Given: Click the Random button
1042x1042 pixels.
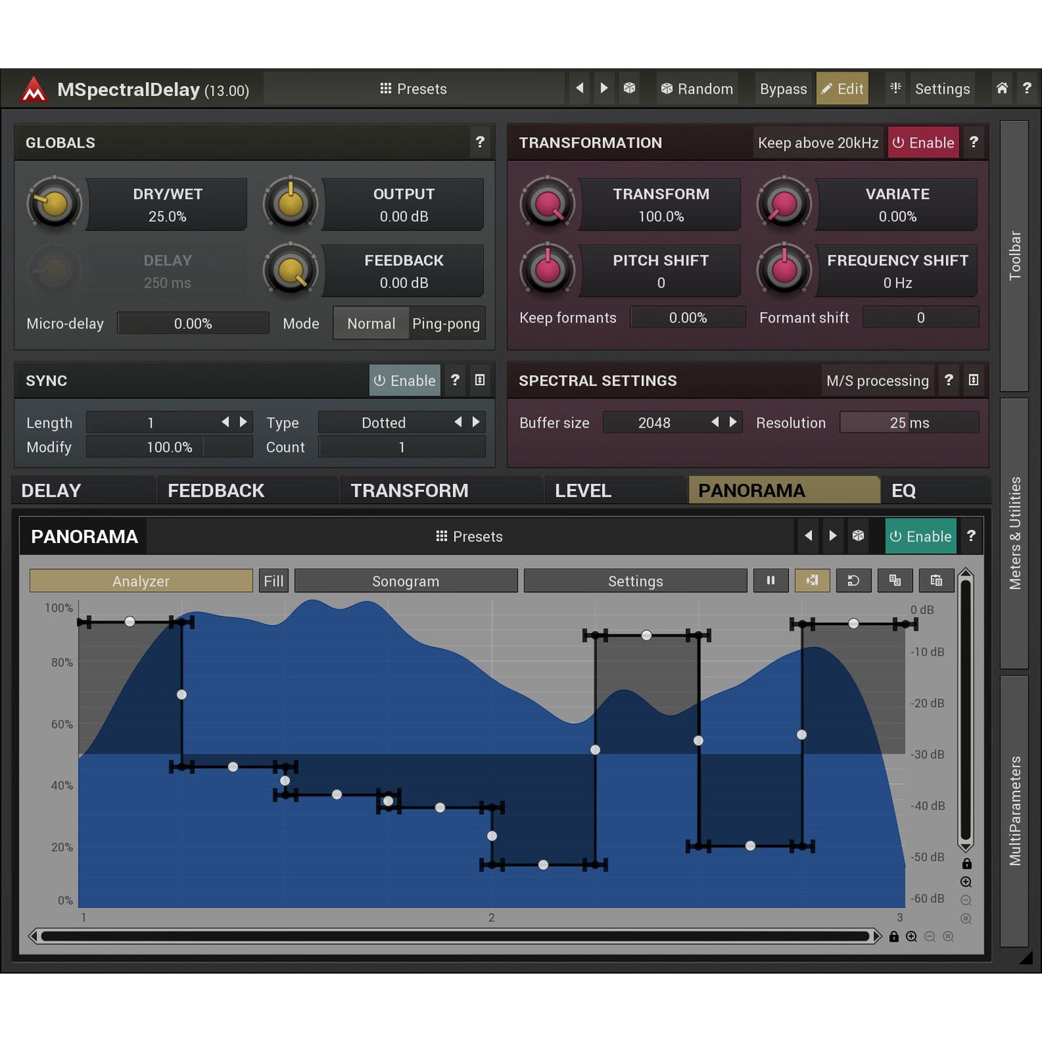Looking at the screenshot, I should point(696,88).
